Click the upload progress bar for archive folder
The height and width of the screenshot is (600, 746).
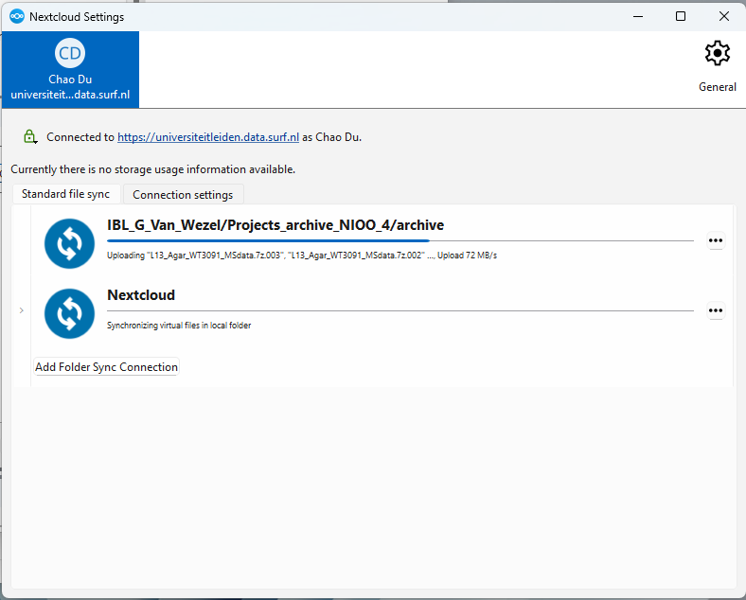400,241
